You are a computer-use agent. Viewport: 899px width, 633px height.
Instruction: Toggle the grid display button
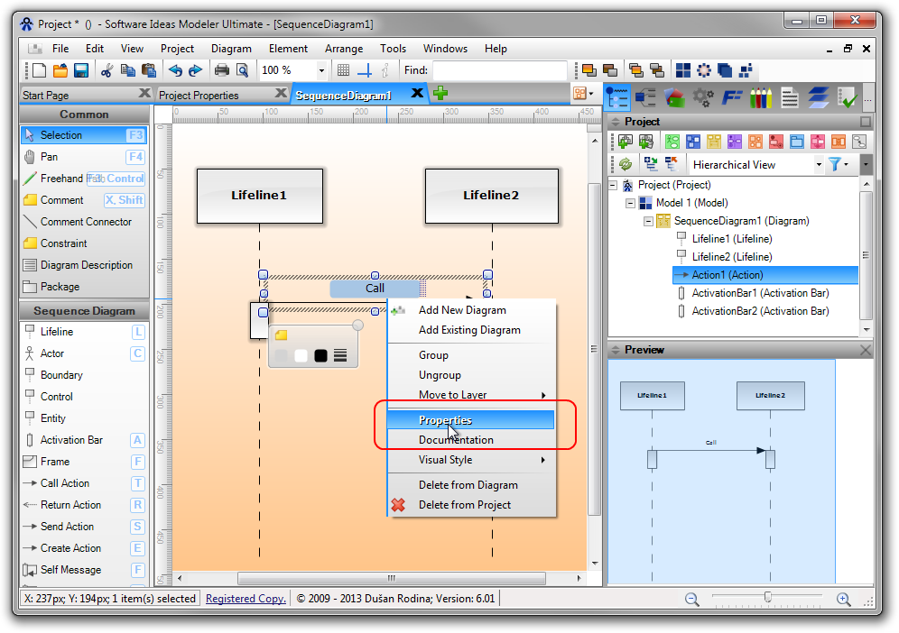point(343,70)
